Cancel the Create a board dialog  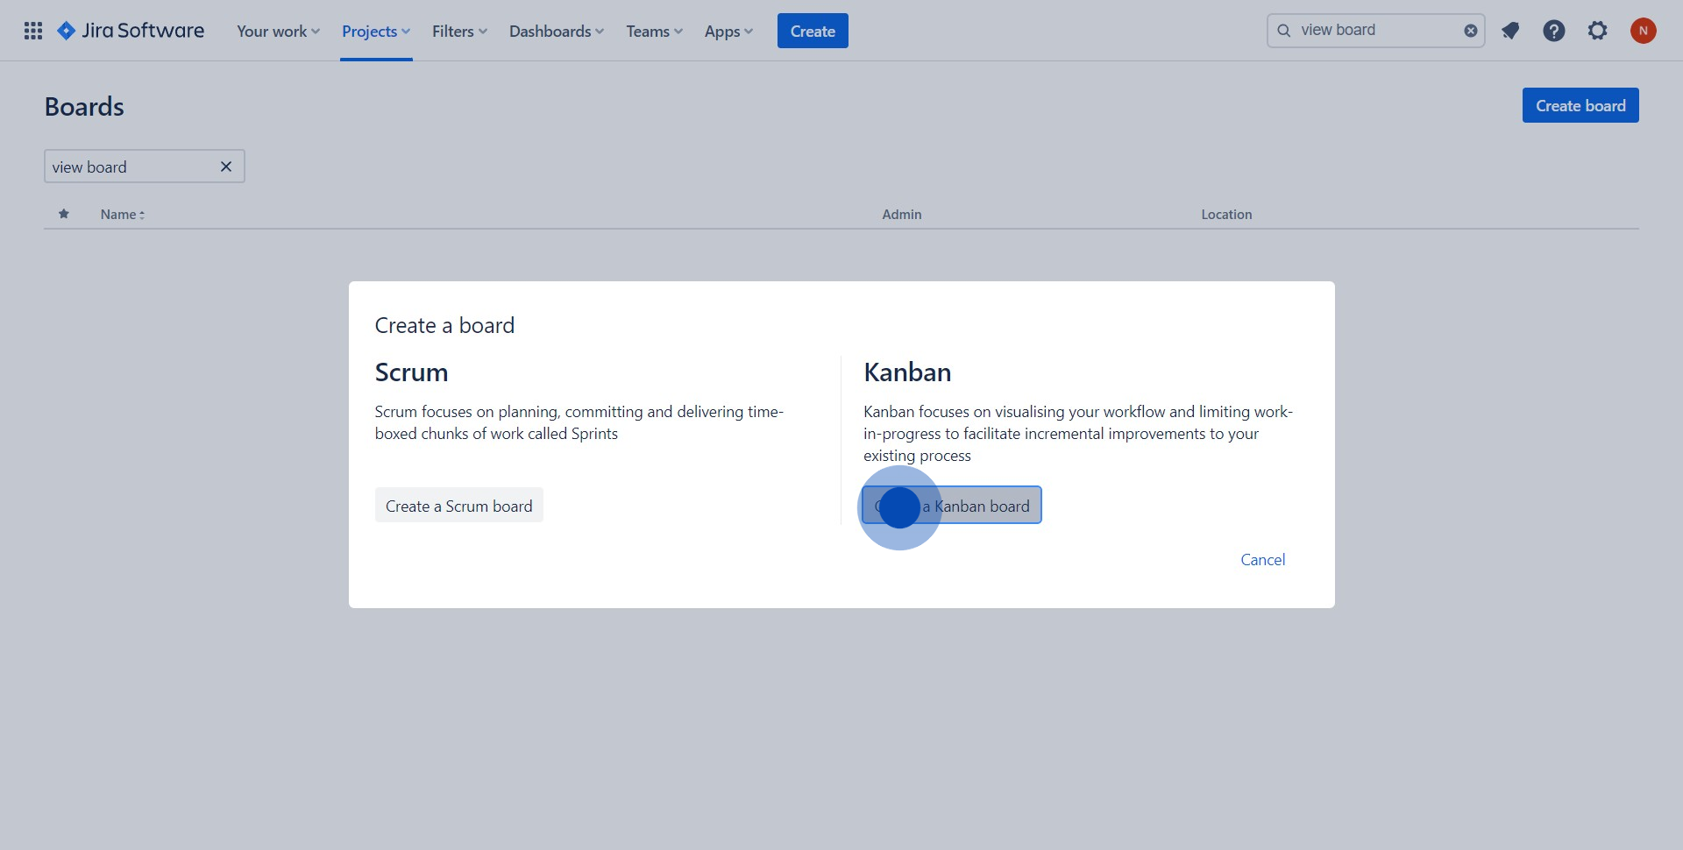1262,559
